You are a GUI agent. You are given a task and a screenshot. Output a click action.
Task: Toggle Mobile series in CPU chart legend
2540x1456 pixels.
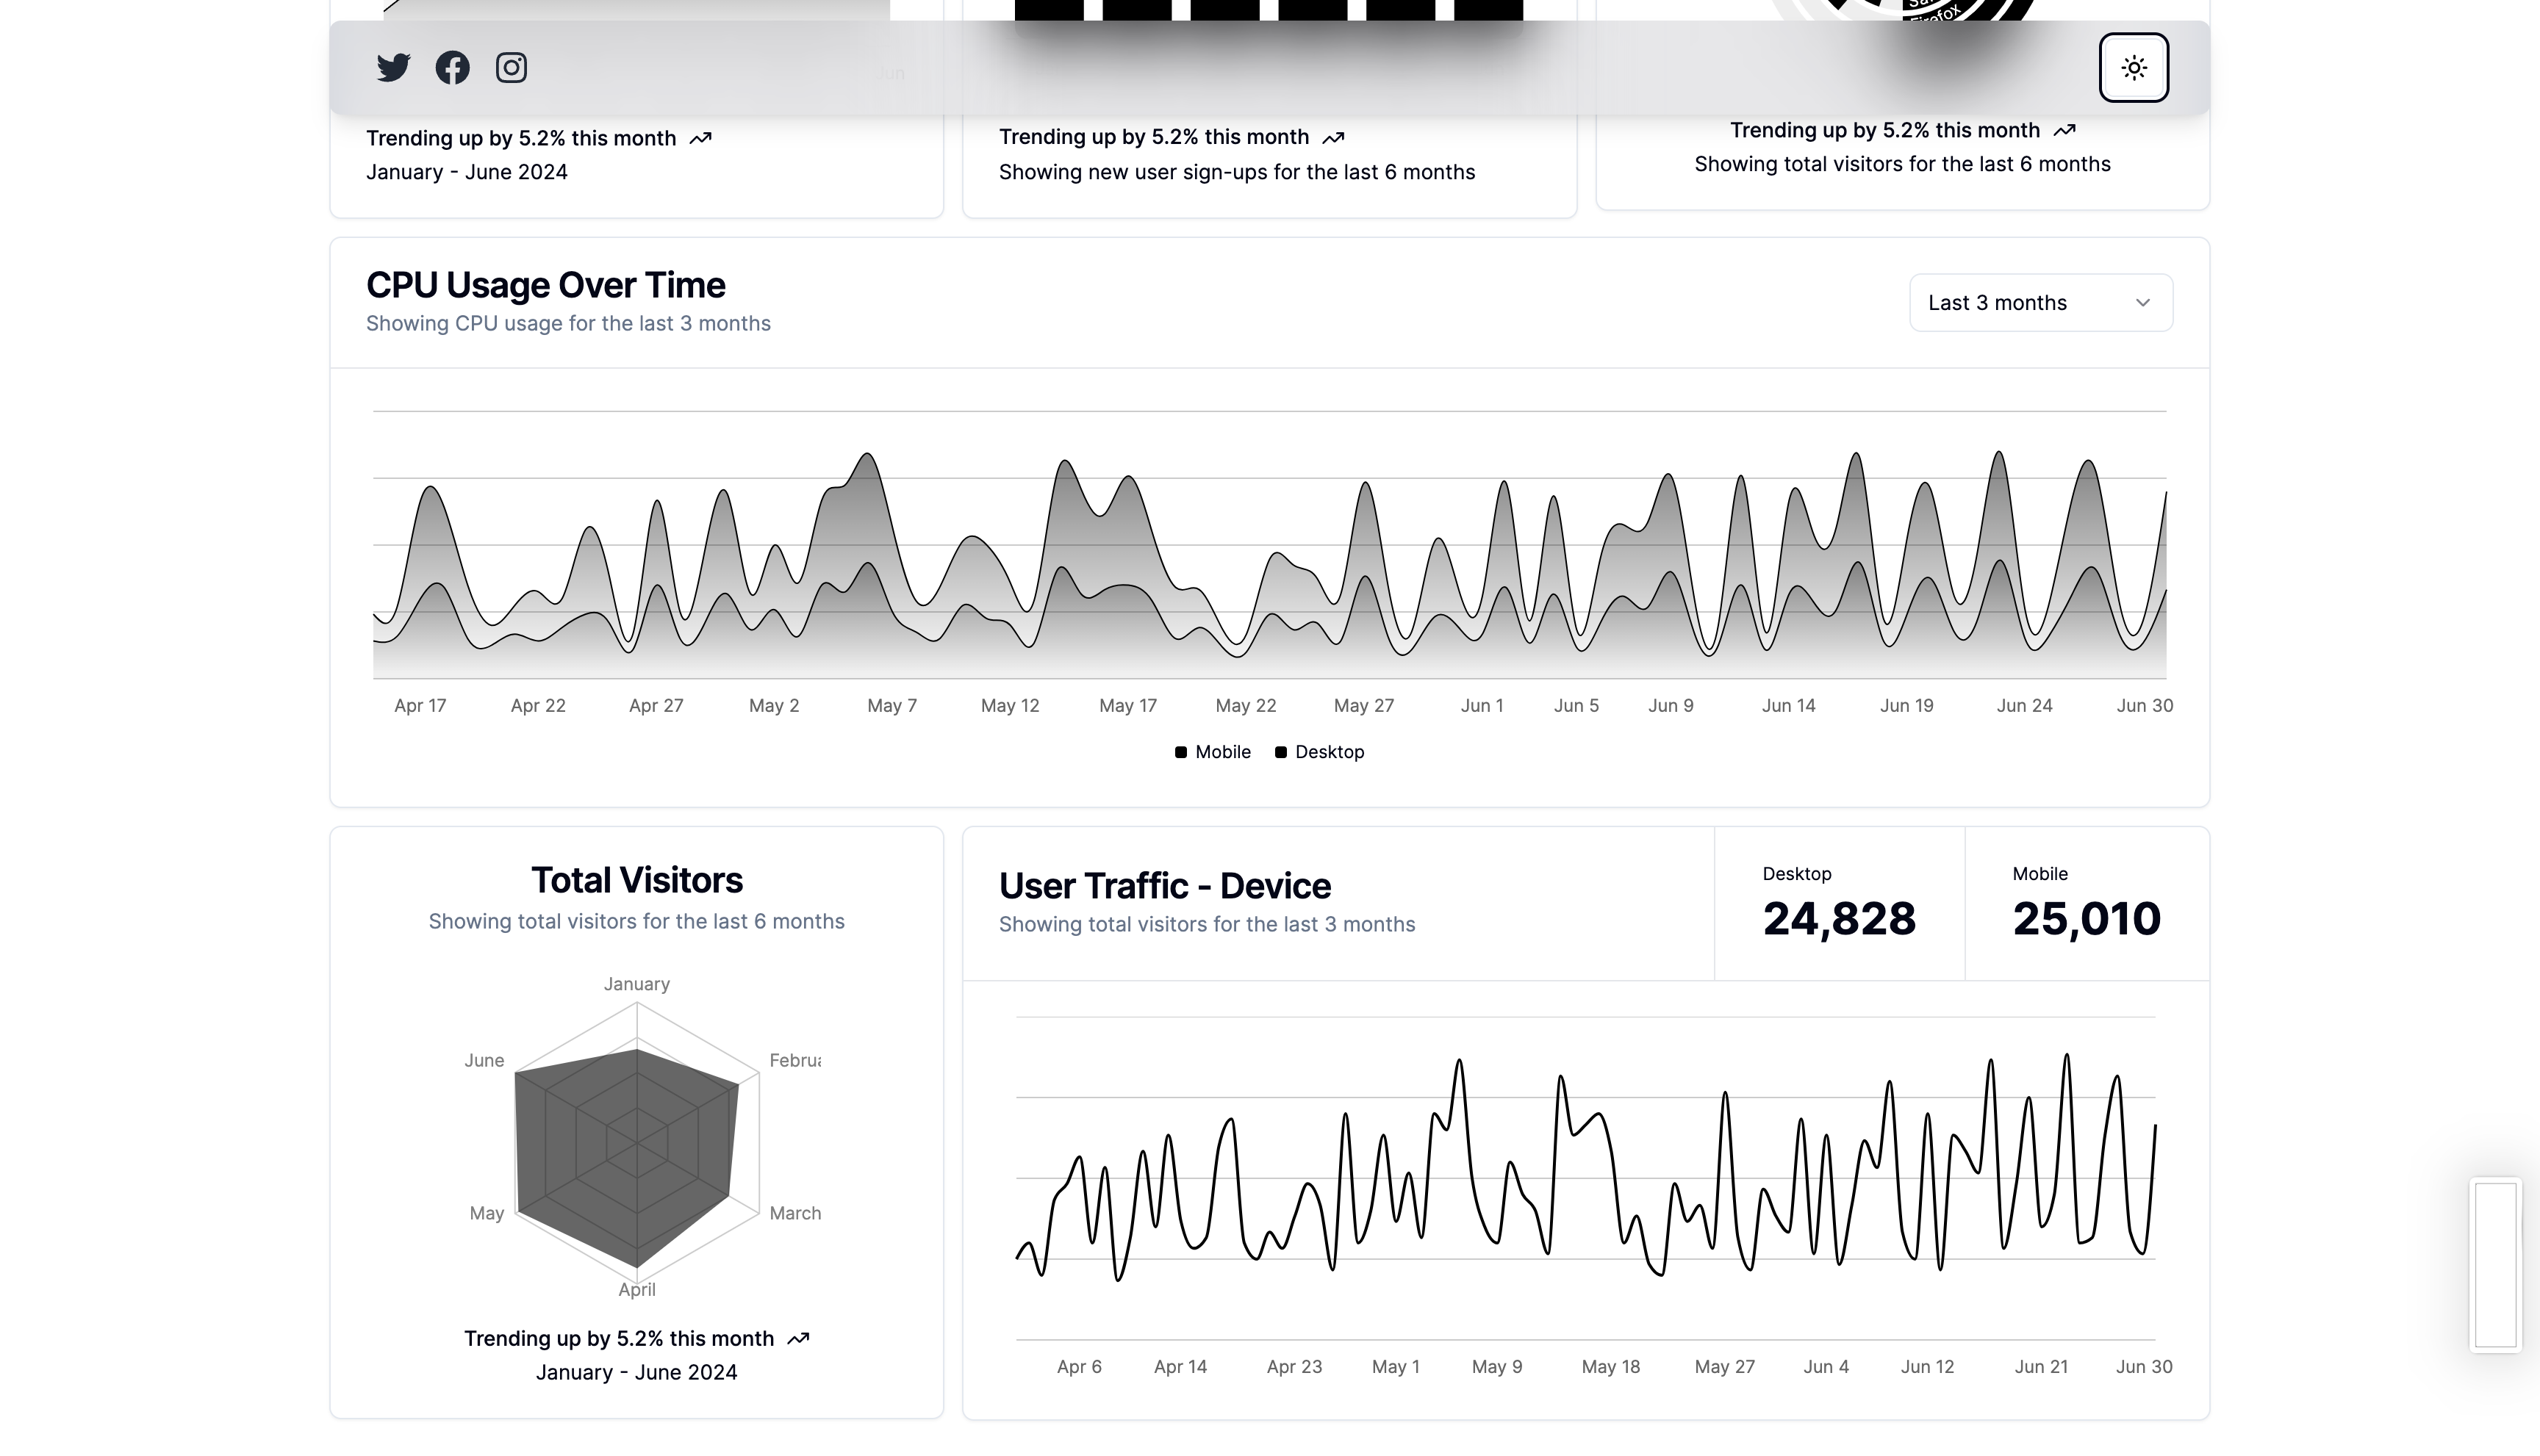1221,751
